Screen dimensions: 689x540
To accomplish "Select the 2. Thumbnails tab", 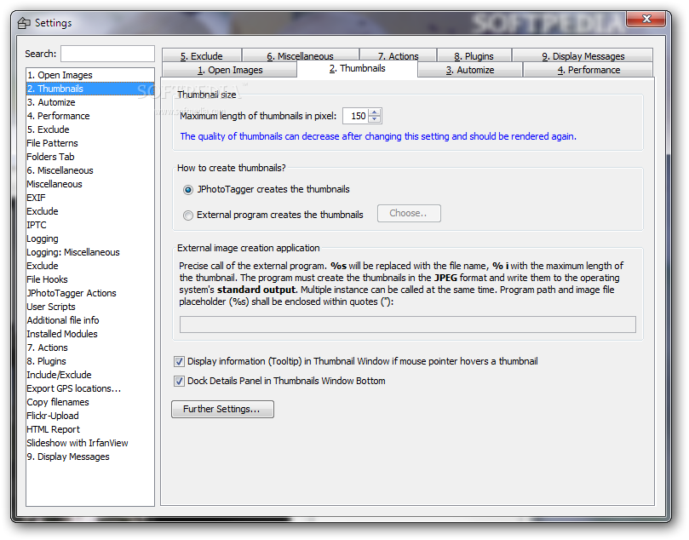I will tap(357, 68).
